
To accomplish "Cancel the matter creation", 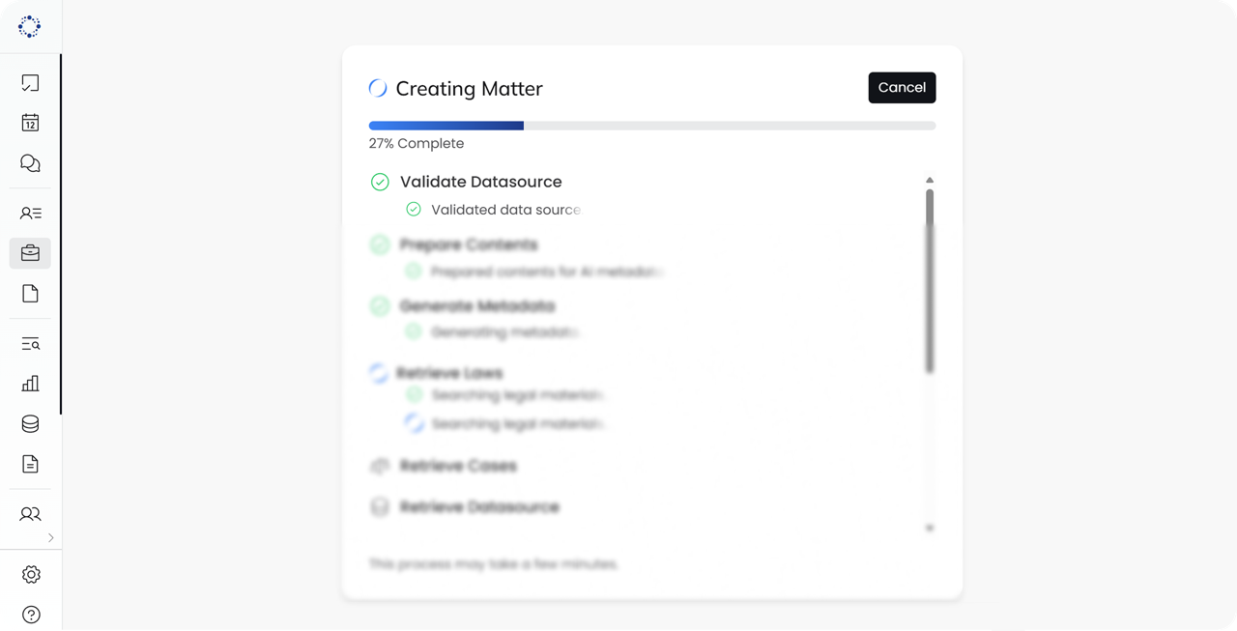I will tap(902, 88).
